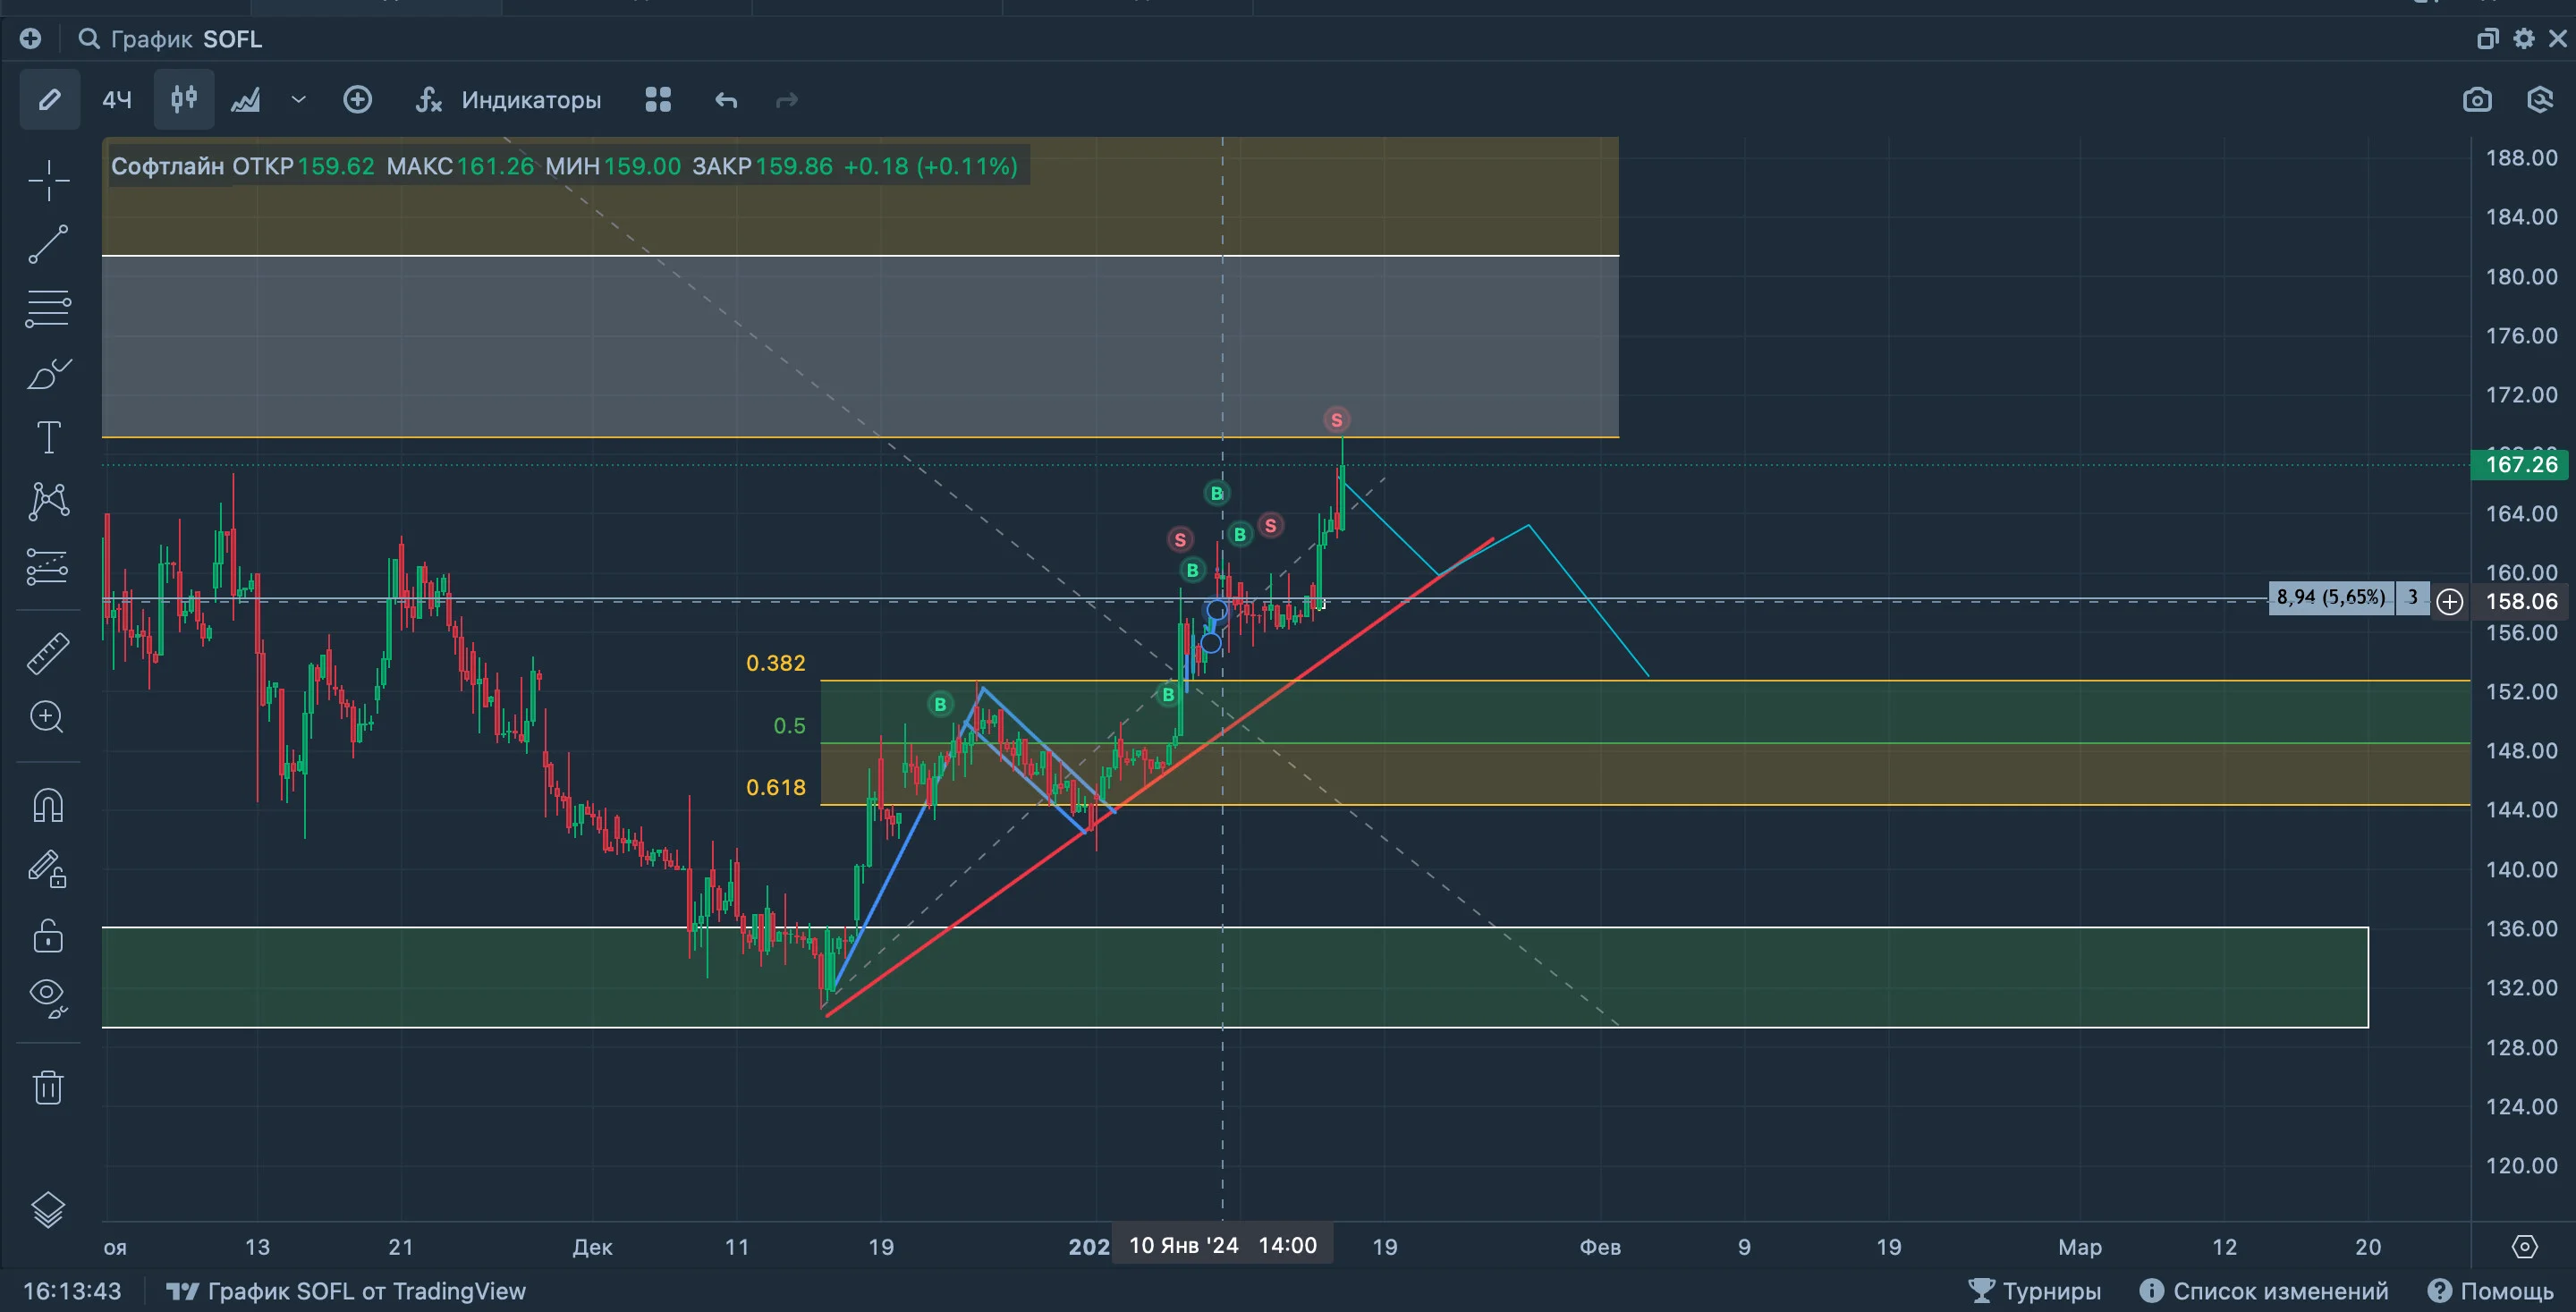Open Список изменений changelog
This screenshot has height=1312, width=2576.
(x=2264, y=1291)
